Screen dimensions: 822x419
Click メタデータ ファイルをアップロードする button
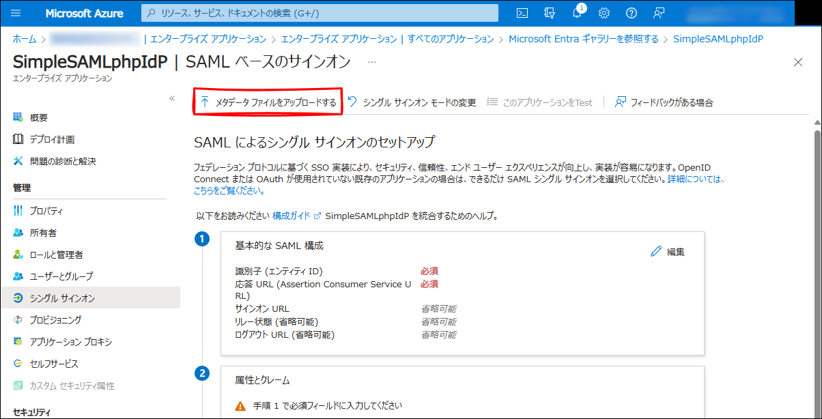tap(268, 102)
